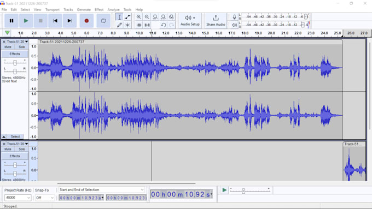
Task: Click the Zoom Out icon
Action: coord(147,17)
